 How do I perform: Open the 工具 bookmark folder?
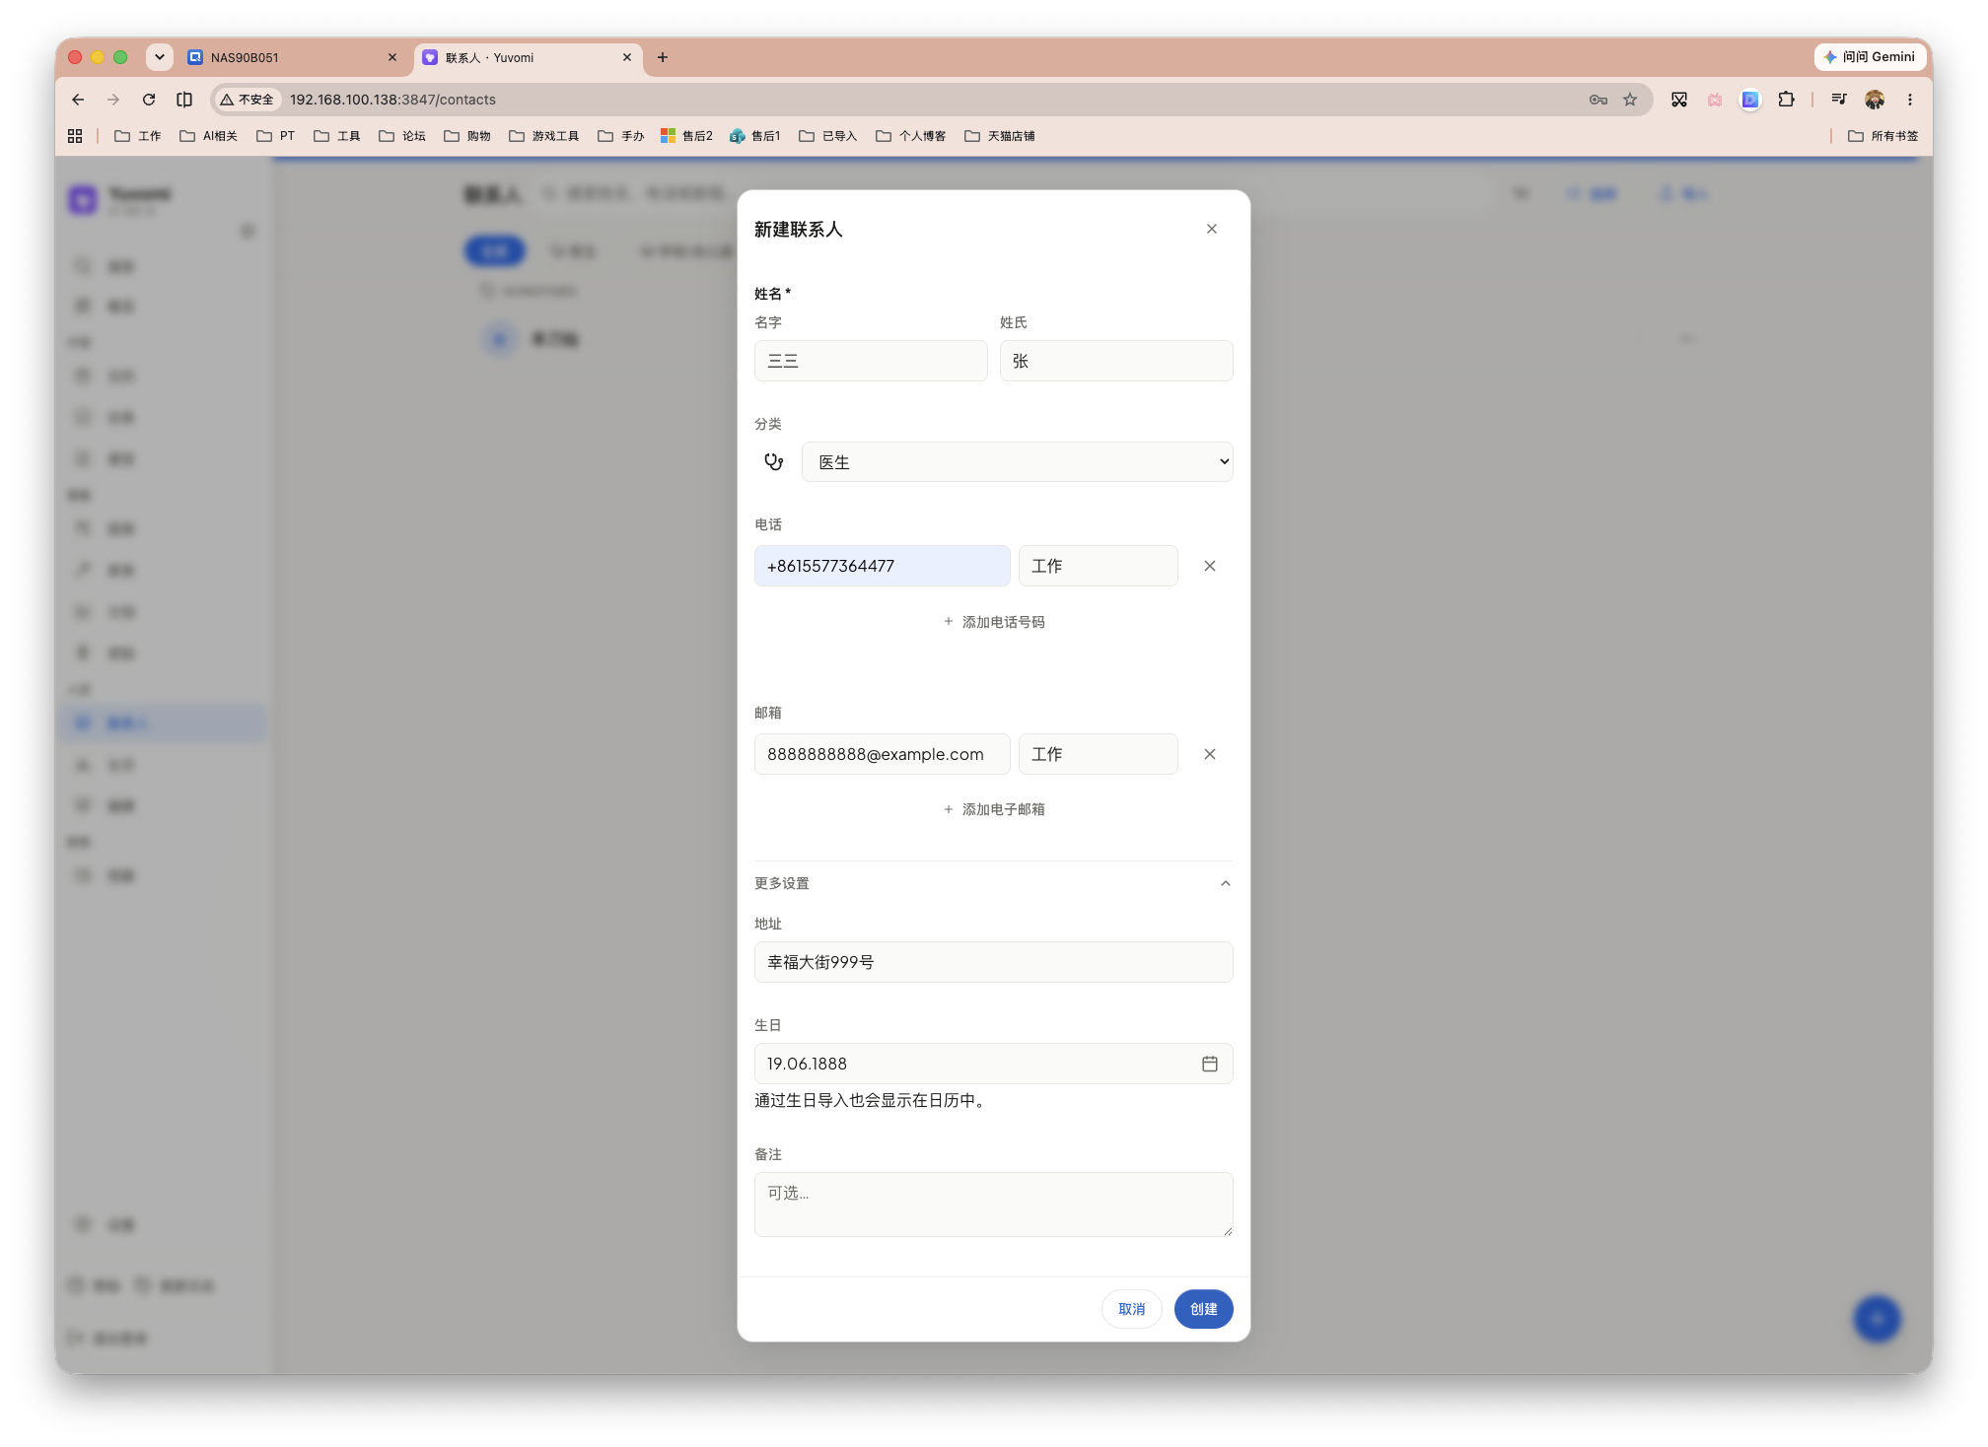pos(337,136)
